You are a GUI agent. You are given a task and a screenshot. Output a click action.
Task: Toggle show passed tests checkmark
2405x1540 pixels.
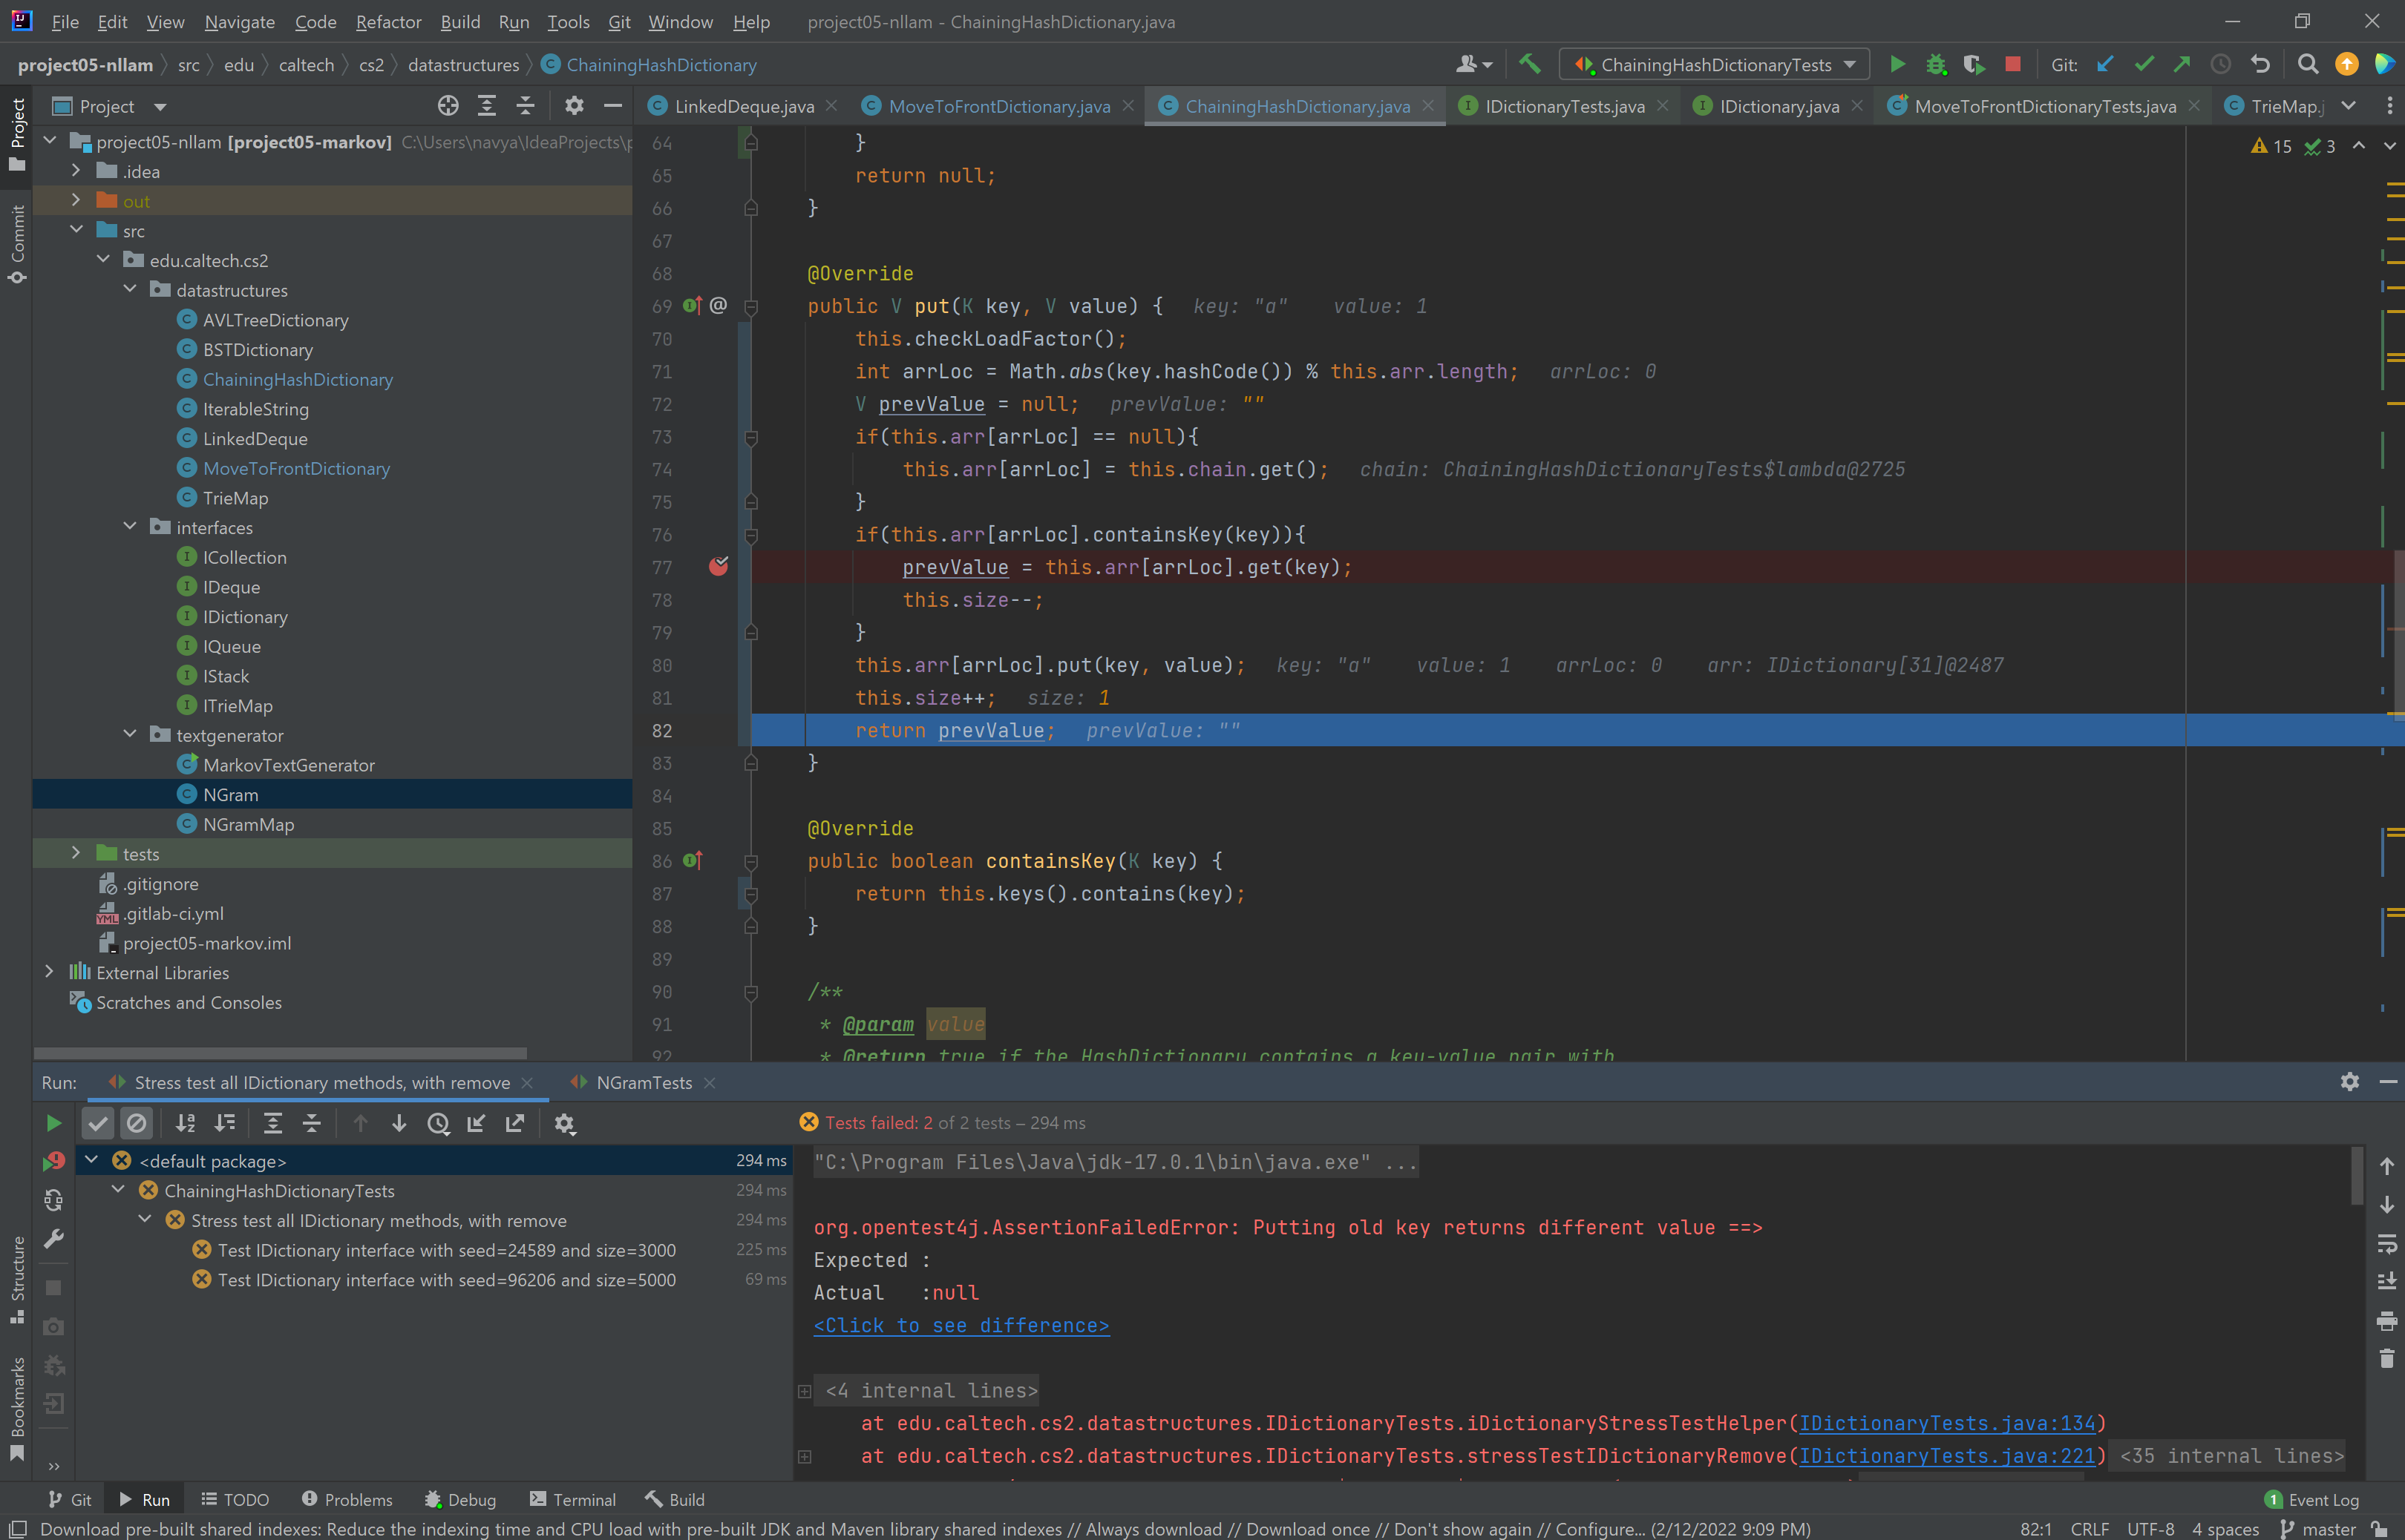tap(97, 1123)
